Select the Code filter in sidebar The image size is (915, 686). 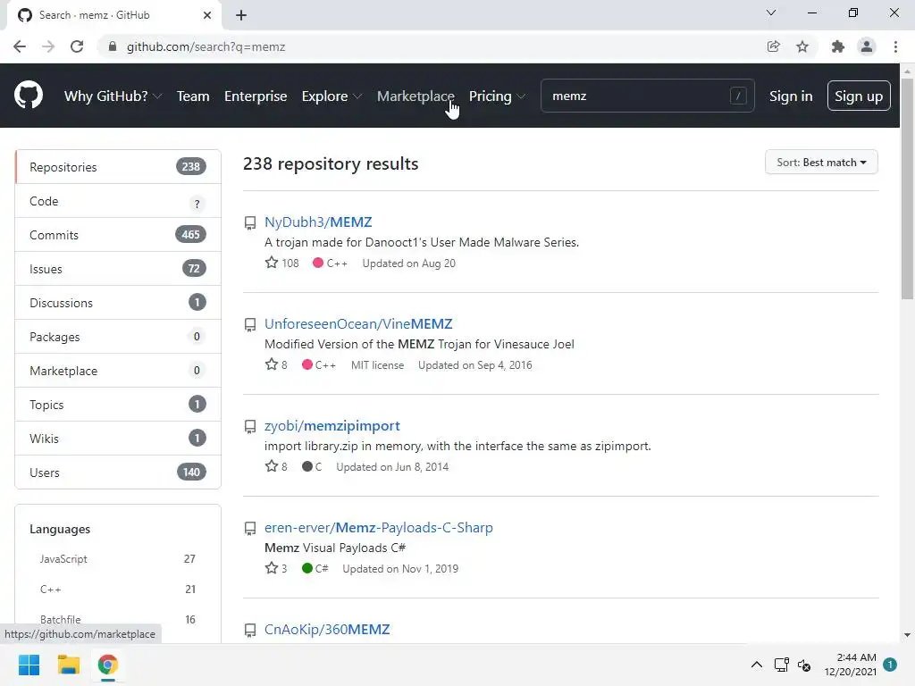[x=118, y=201]
